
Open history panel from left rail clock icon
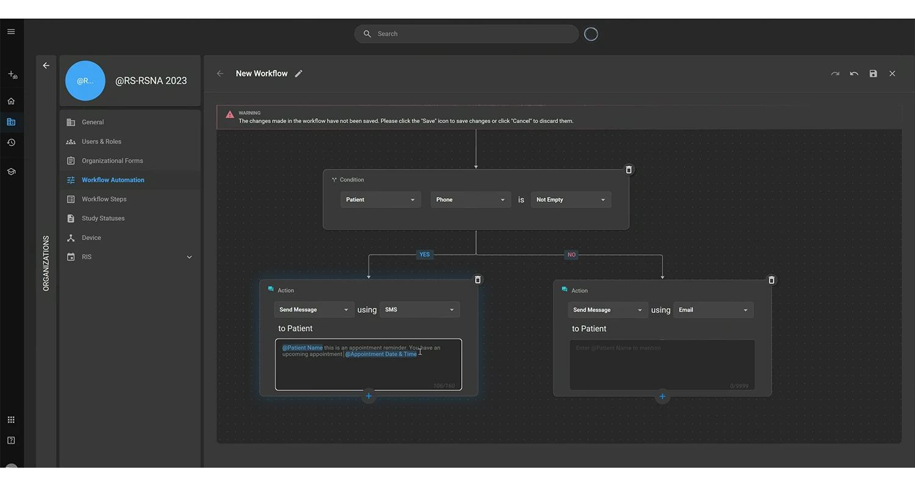(x=11, y=142)
